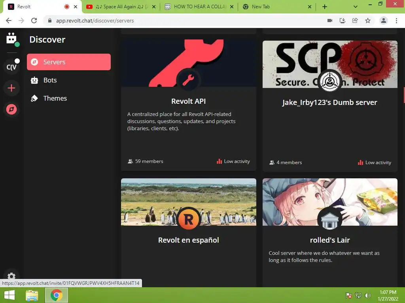The image size is (405, 303).
Task: Click rolled's Lair building avatar
Action: (x=330, y=219)
